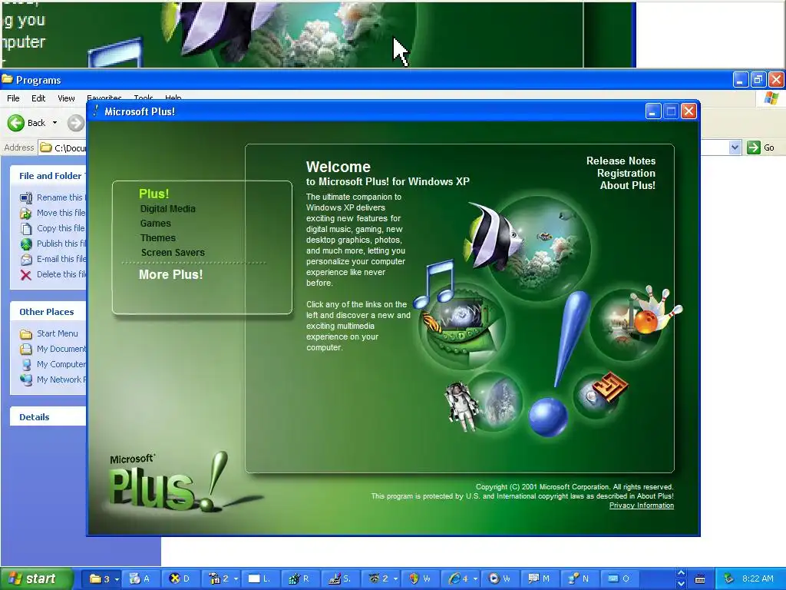Click the taskbar button labeled N
This screenshot has width=786, height=590.
(x=580, y=579)
